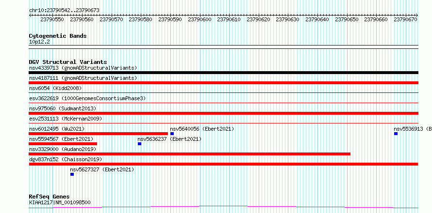432x213 pixels.
Task: Click the esv2531113 (McKernan2009) thin line
Action: click(x=223, y=123)
